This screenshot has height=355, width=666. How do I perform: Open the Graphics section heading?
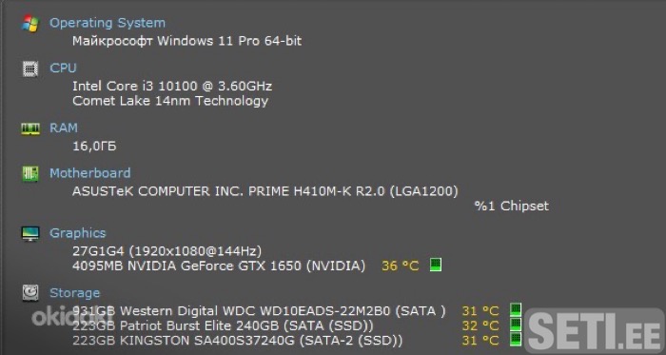click(78, 233)
